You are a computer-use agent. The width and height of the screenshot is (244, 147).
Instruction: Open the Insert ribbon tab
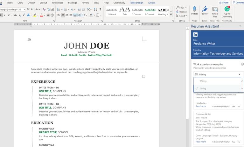(10, 3)
